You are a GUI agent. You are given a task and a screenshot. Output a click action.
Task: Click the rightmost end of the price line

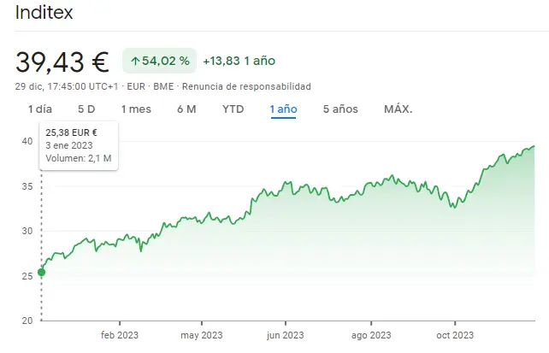[534, 146]
